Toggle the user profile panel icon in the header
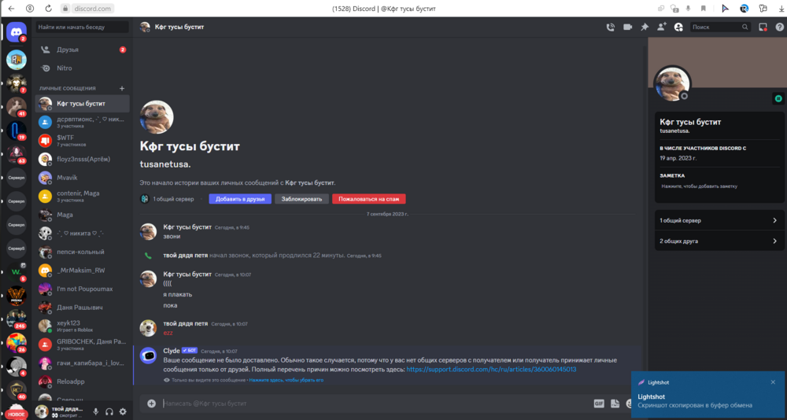This screenshot has width=787, height=420. point(678,27)
